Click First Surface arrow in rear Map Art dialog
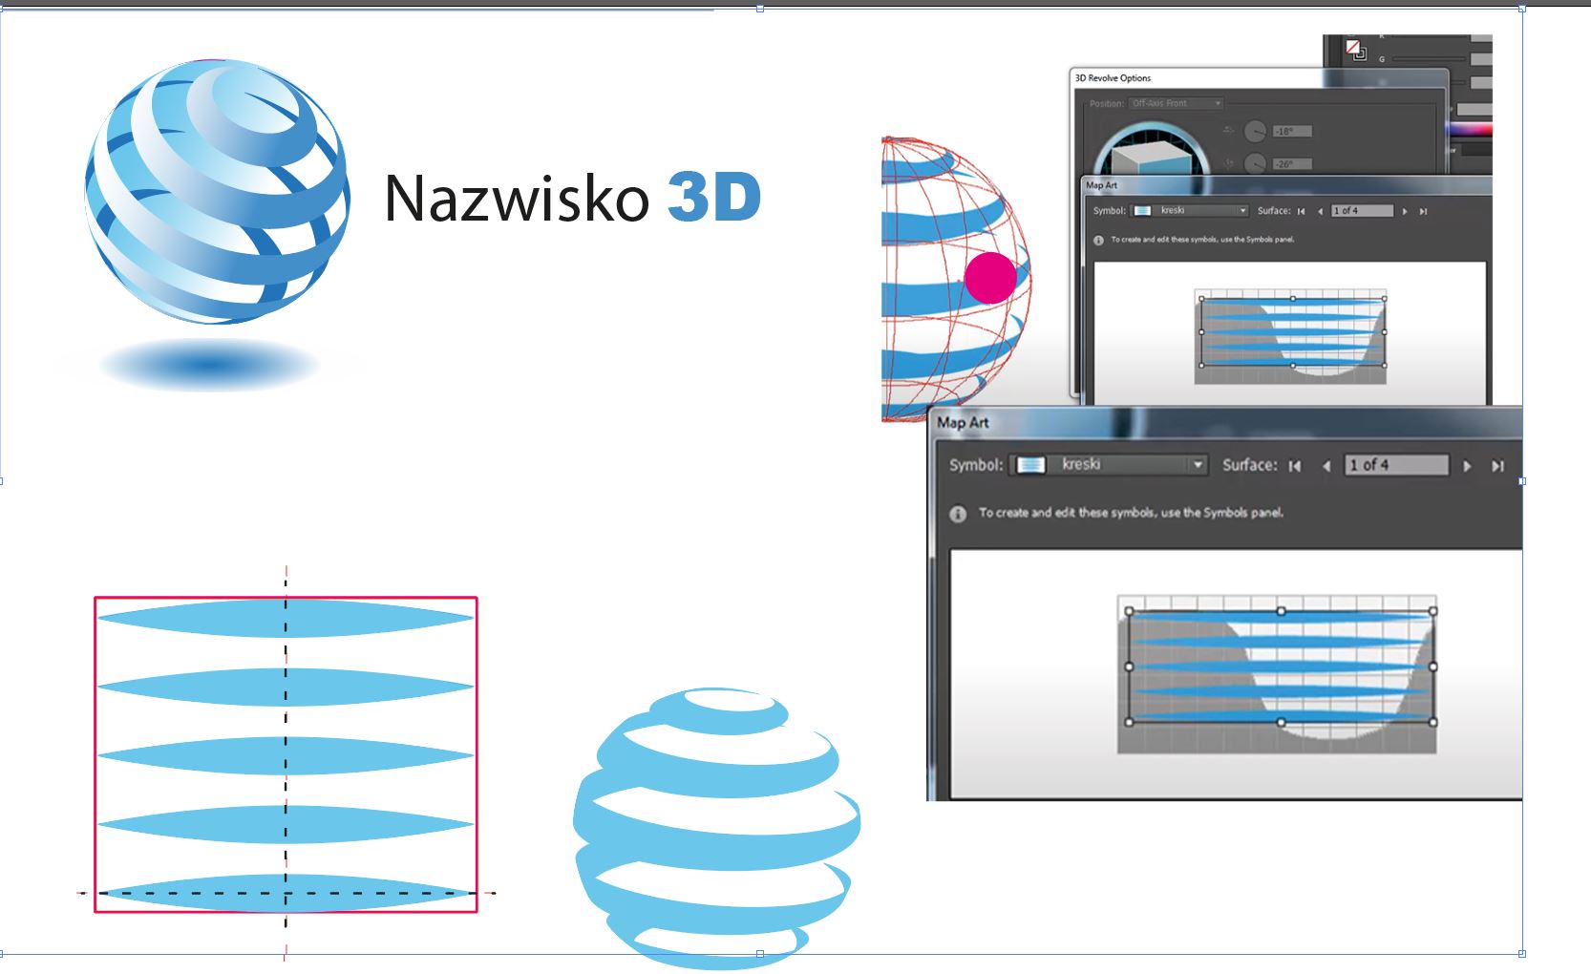The image size is (1591, 974). click(x=1301, y=211)
